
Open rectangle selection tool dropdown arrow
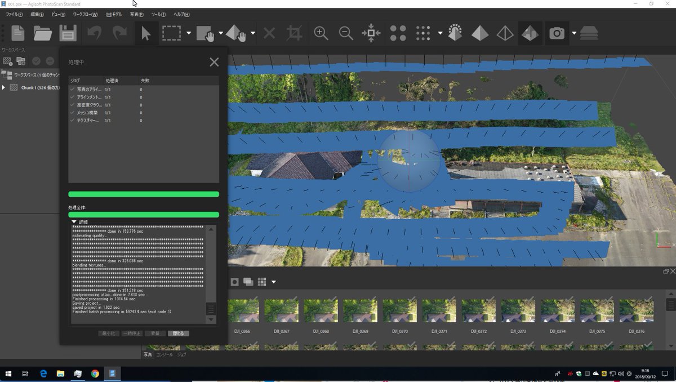[x=189, y=33]
